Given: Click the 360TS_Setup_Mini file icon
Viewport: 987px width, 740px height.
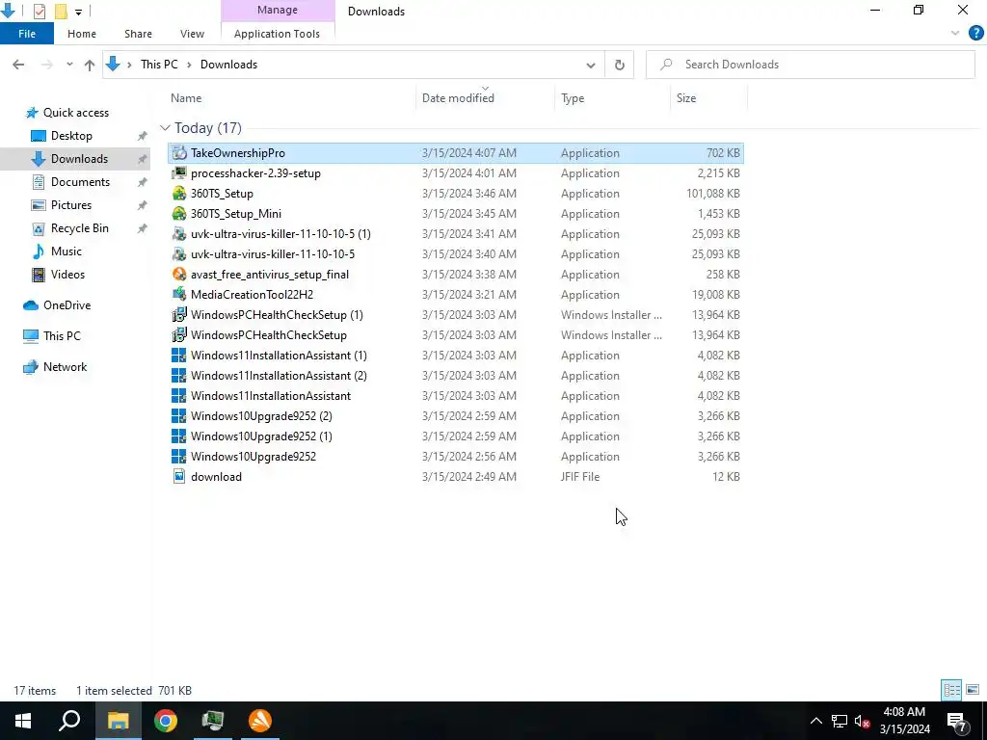Looking at the screenshot, I should [x=179, y=213].
